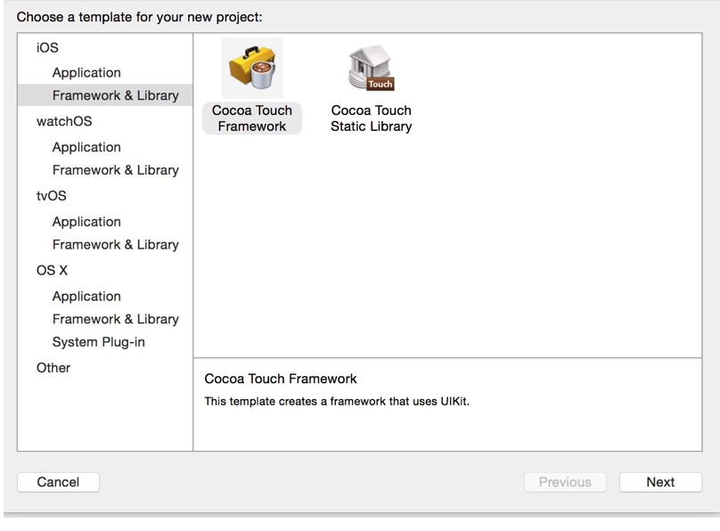Click the watchOS section header
The width and height of the screenshot is (720, 531).
[x=64, y=121]
